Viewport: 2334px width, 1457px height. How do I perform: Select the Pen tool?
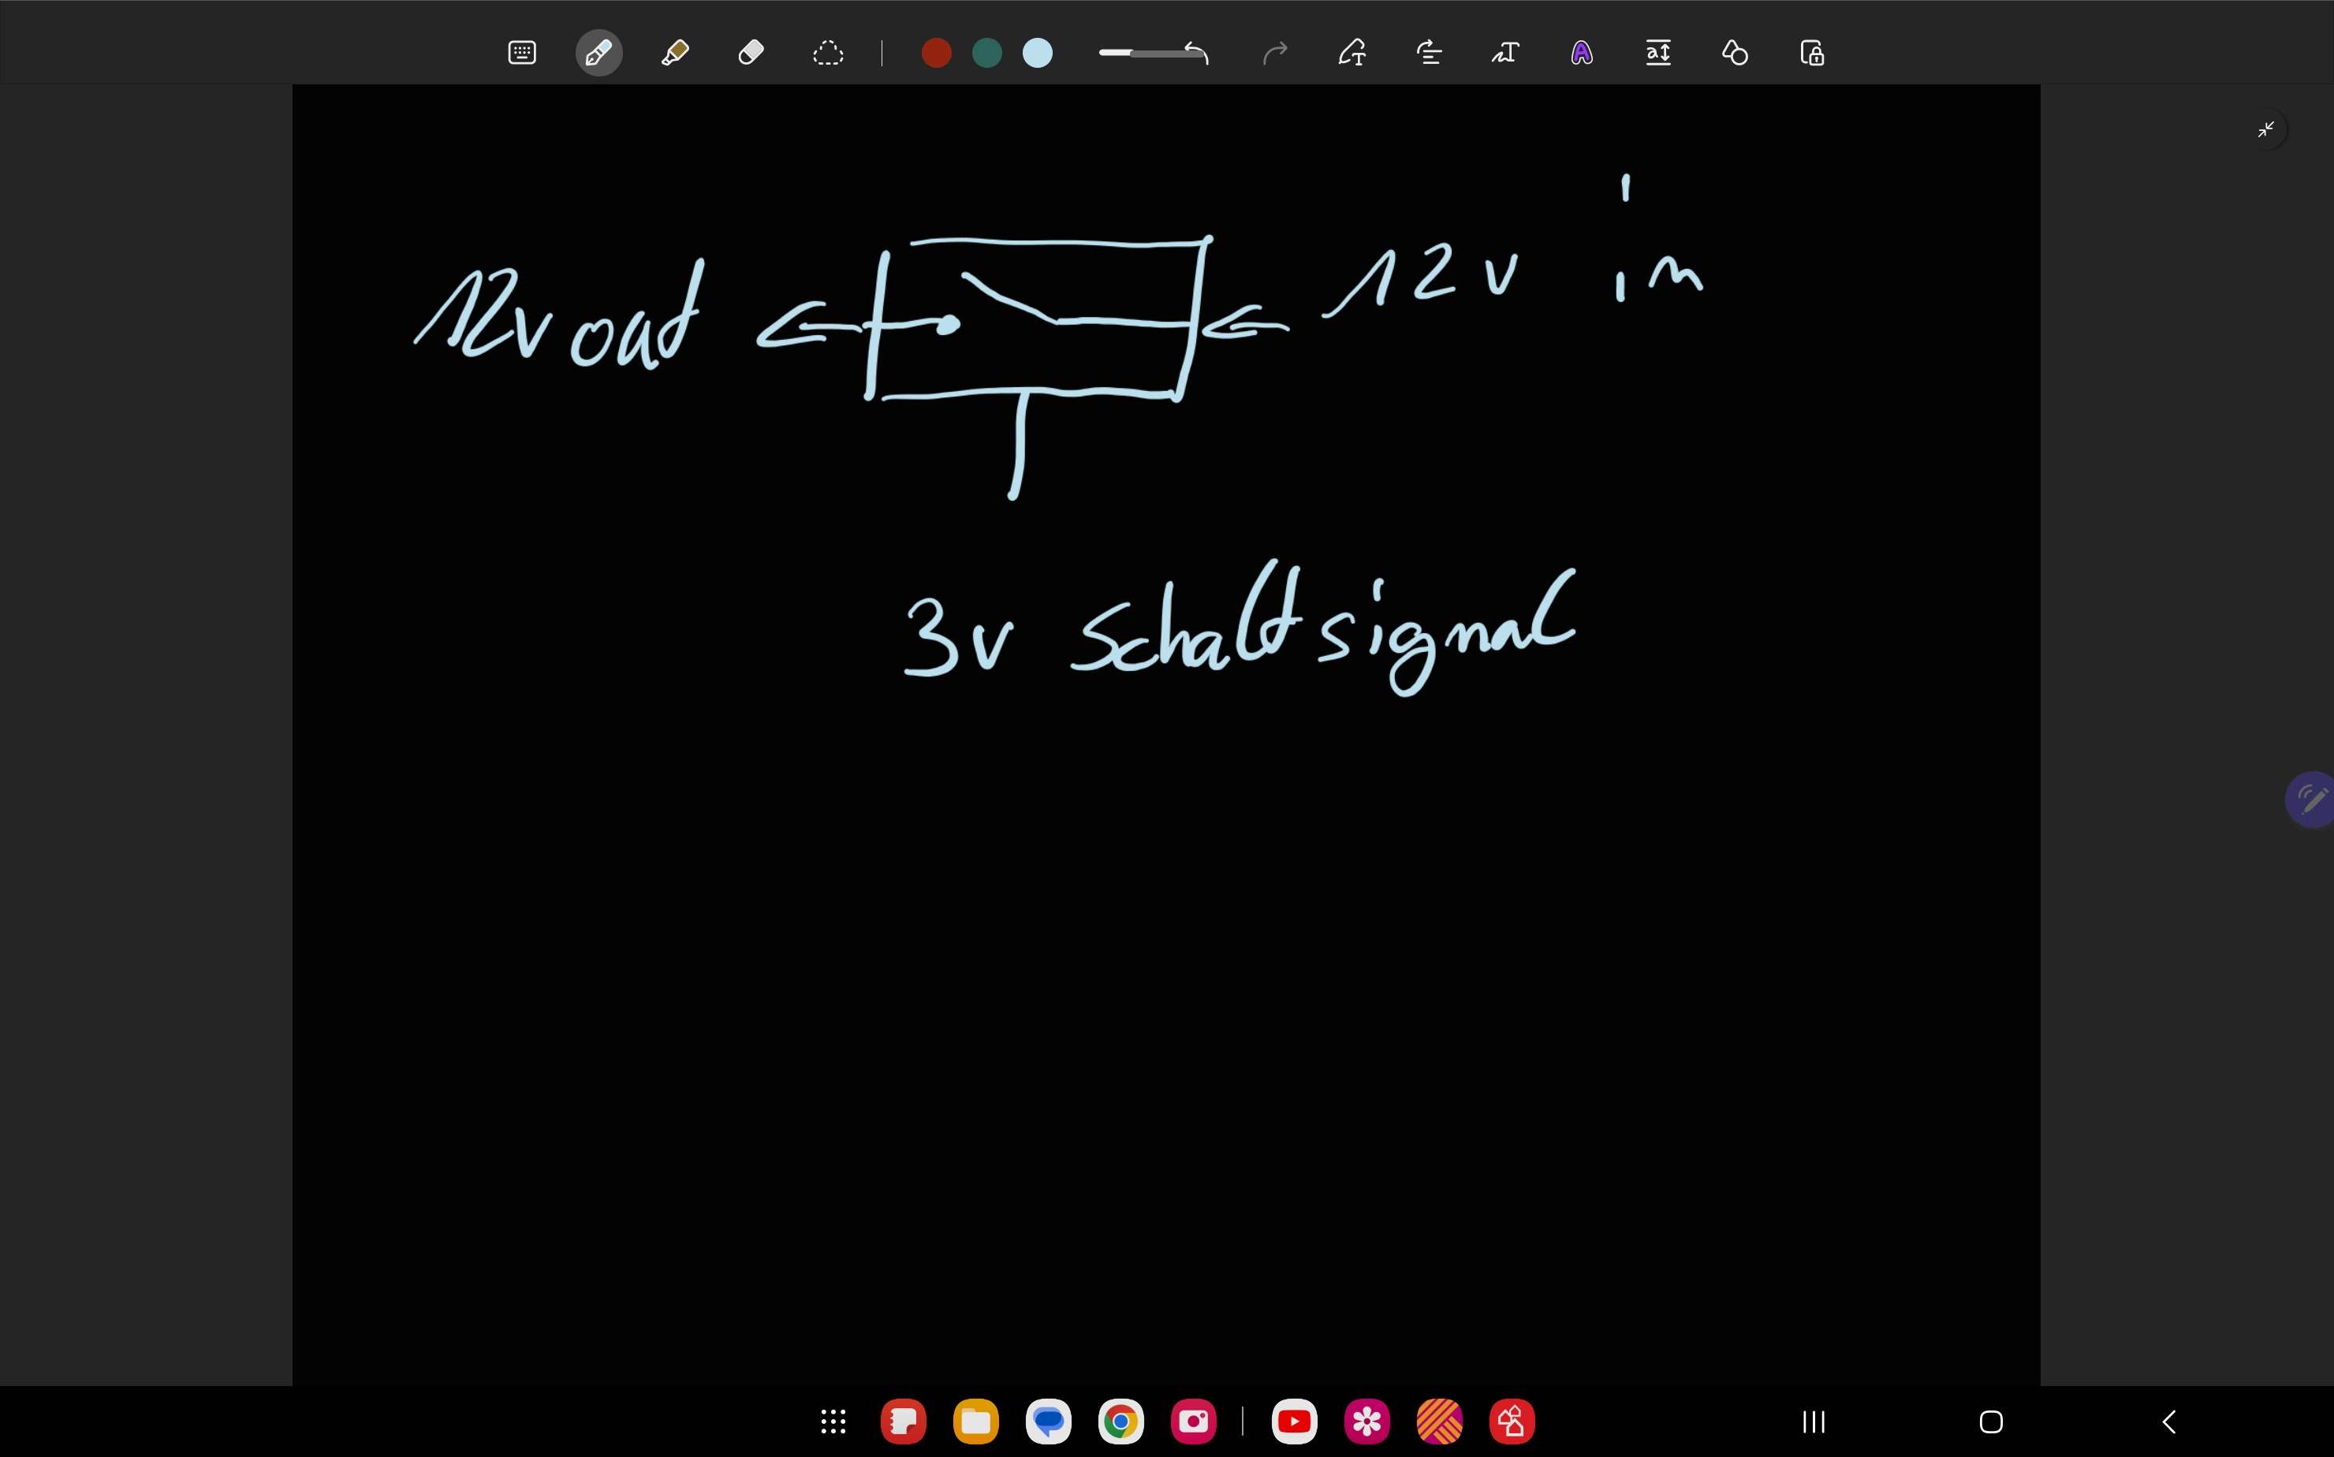point(598,53)
